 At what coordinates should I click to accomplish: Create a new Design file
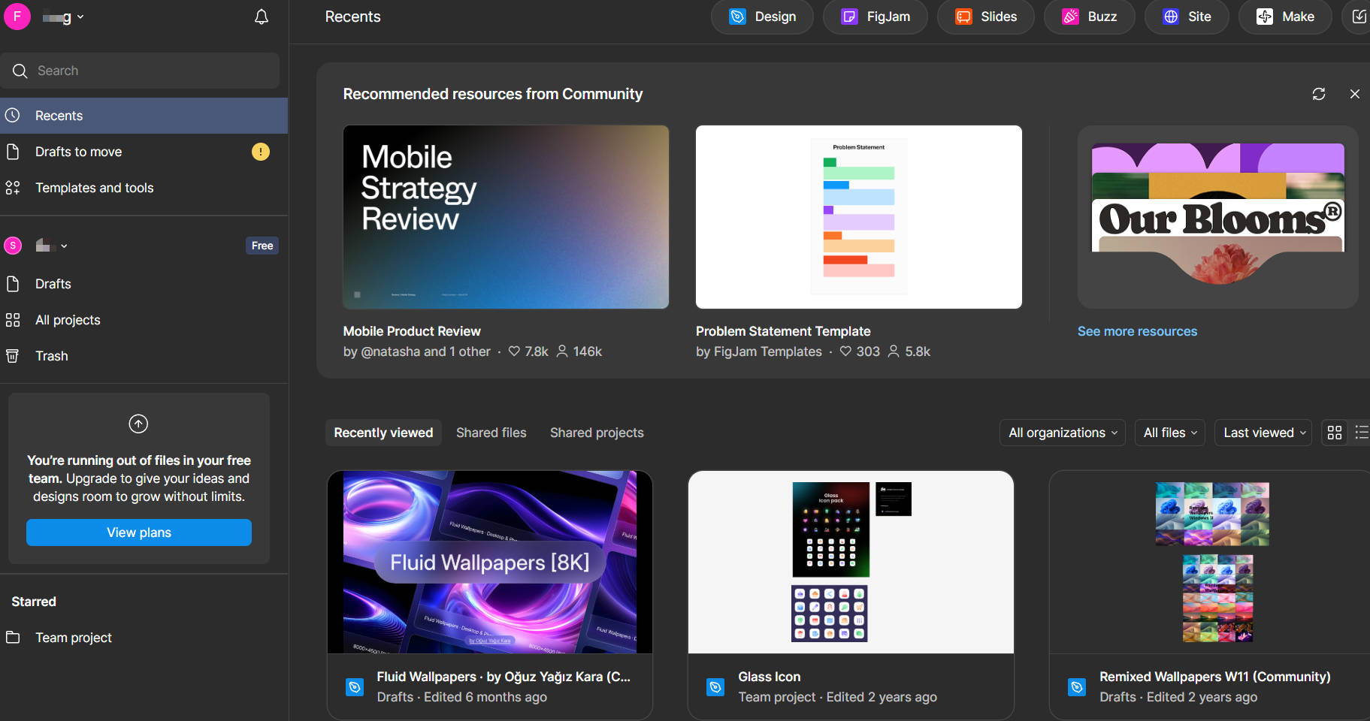tap(762, 17)
